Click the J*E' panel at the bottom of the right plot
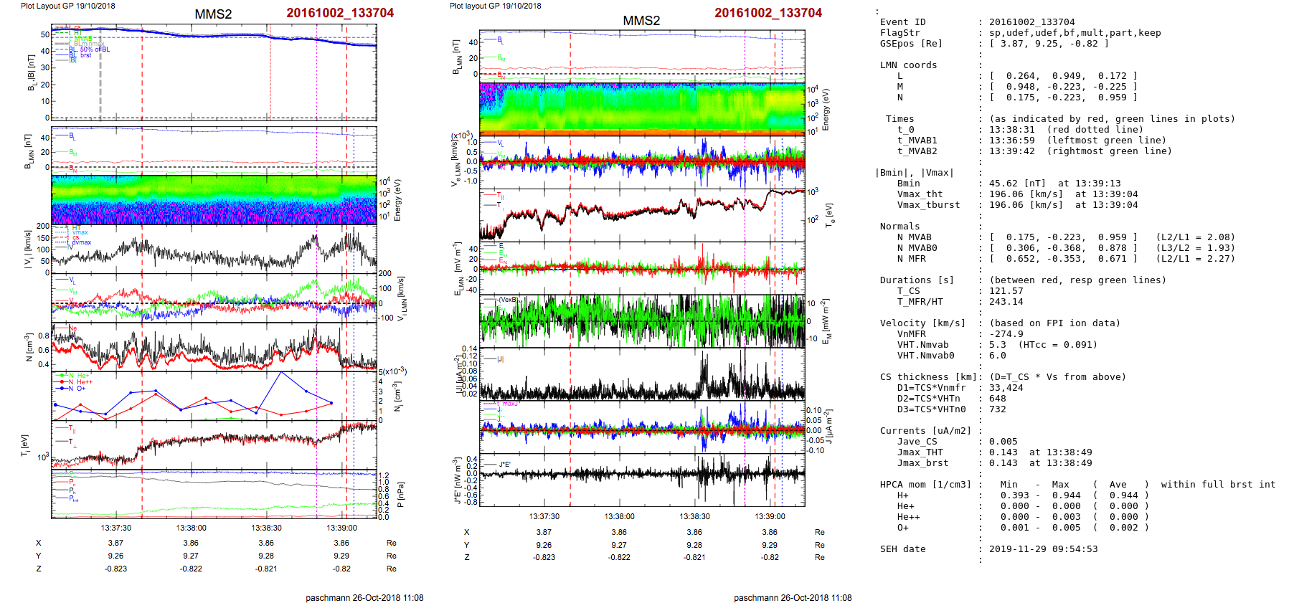This screenshot has width=1294, height=603. click(642, 479)
